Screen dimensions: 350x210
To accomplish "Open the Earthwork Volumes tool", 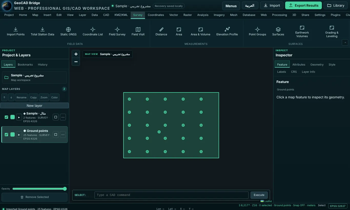I will (302, 31).
